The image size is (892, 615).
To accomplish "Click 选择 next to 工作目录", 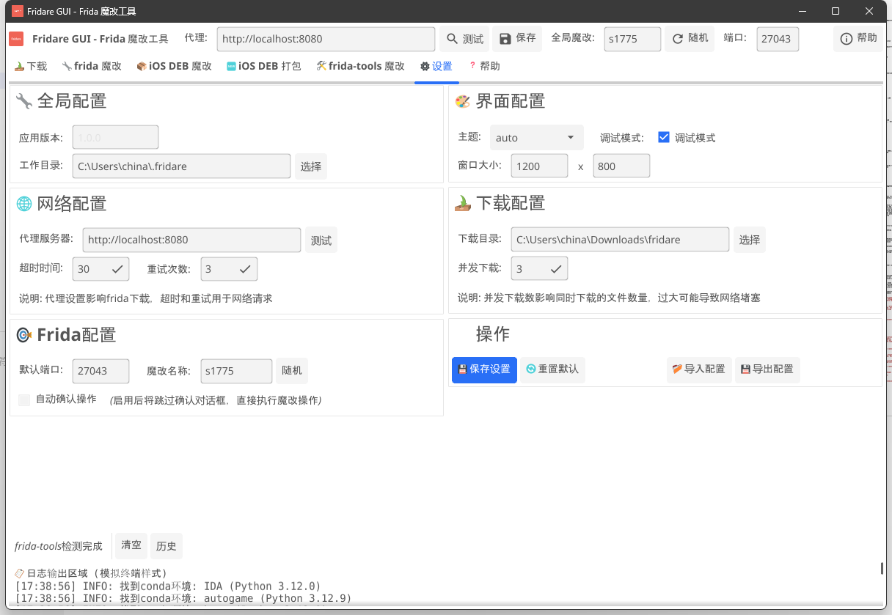I will [x=311, y=166].
